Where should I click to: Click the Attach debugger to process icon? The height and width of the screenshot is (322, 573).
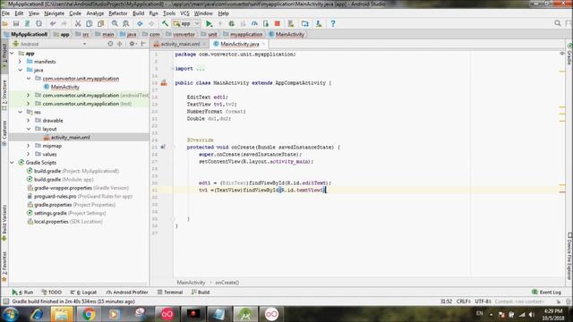coord(266,24)
